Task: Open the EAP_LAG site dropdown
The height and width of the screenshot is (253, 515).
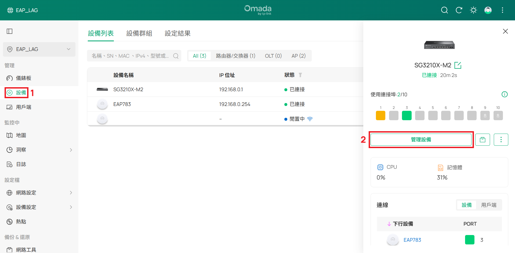Action: tap(39, 49)
